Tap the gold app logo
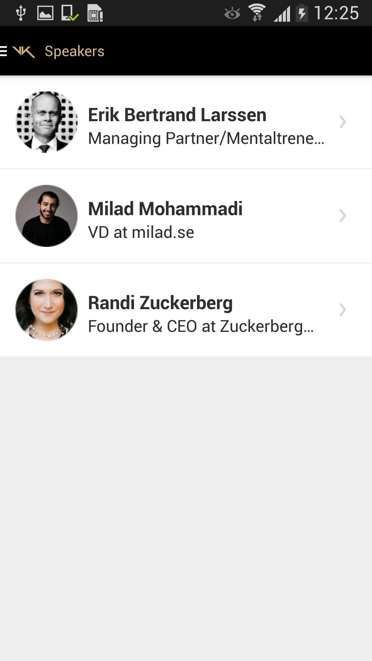The image size is (372, 661). pos(24,52)
